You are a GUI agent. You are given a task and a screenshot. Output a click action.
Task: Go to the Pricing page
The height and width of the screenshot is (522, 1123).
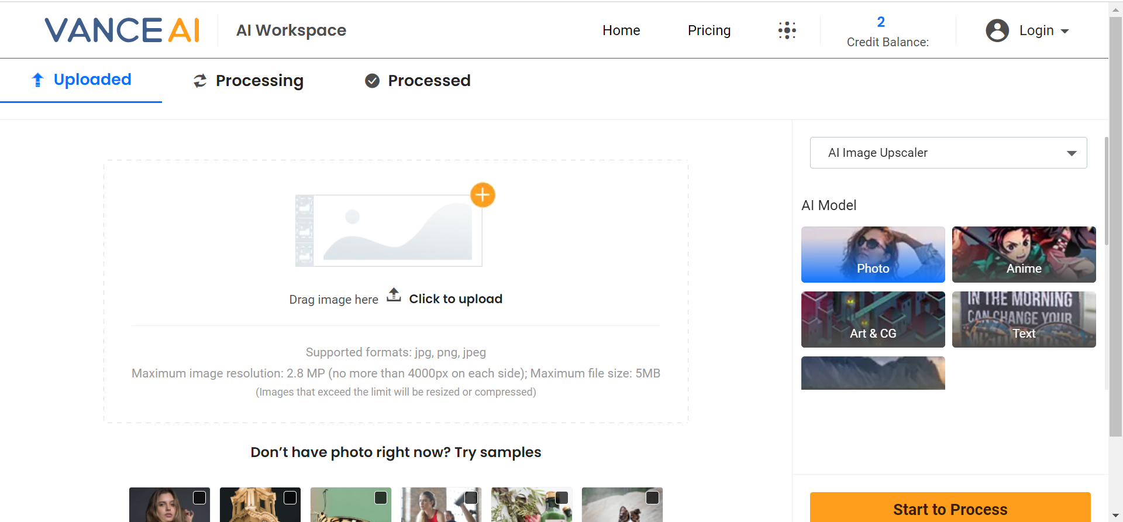(709, 30)
